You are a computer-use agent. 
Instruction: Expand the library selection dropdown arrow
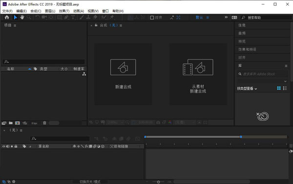[285, 81]
